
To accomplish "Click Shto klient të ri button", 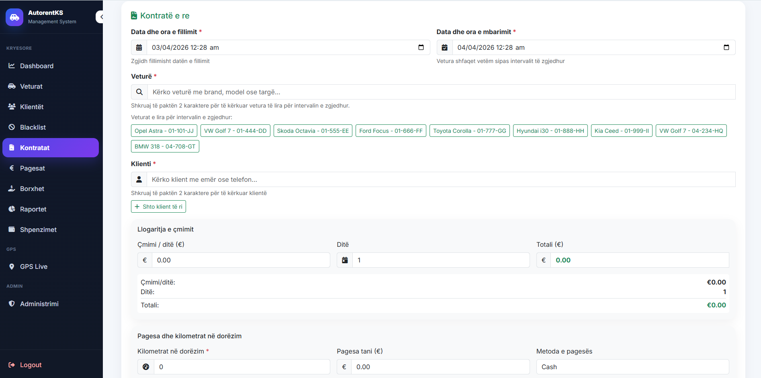I will click(x=158, y=207).
